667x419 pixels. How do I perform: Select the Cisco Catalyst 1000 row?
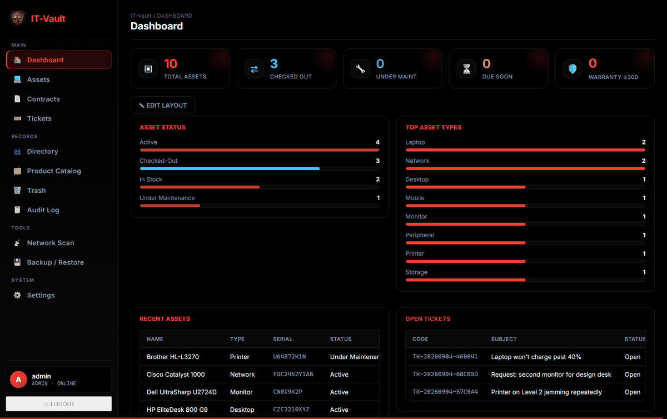pyautogui.click(x=260, y=375)
